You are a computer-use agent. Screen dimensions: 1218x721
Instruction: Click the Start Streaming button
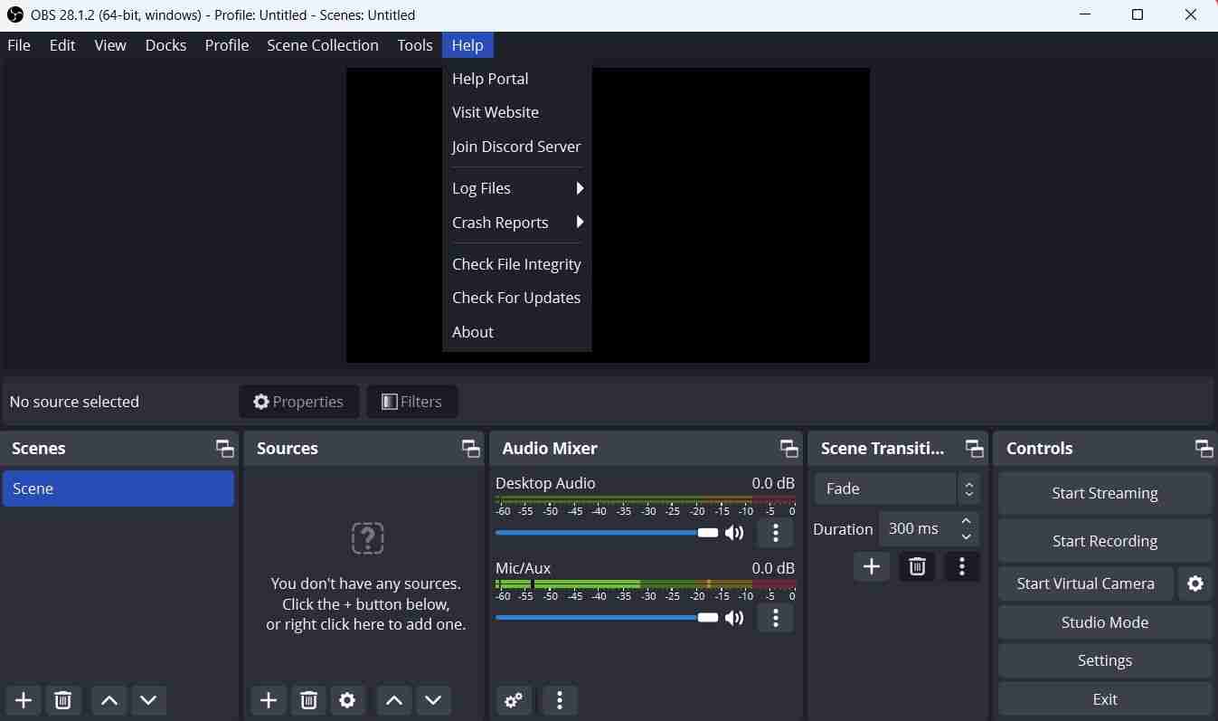pyautogui.click(x=1104, y=493)
